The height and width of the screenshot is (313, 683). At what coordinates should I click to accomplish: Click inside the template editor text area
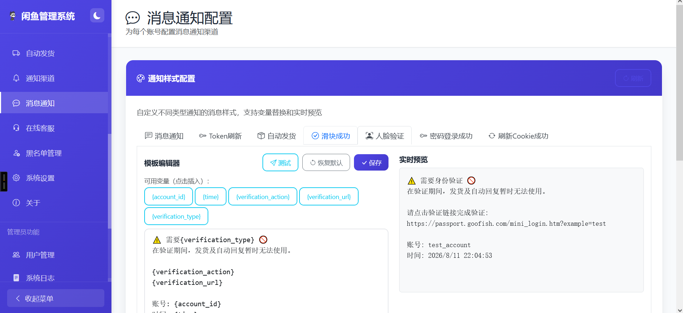266,271
